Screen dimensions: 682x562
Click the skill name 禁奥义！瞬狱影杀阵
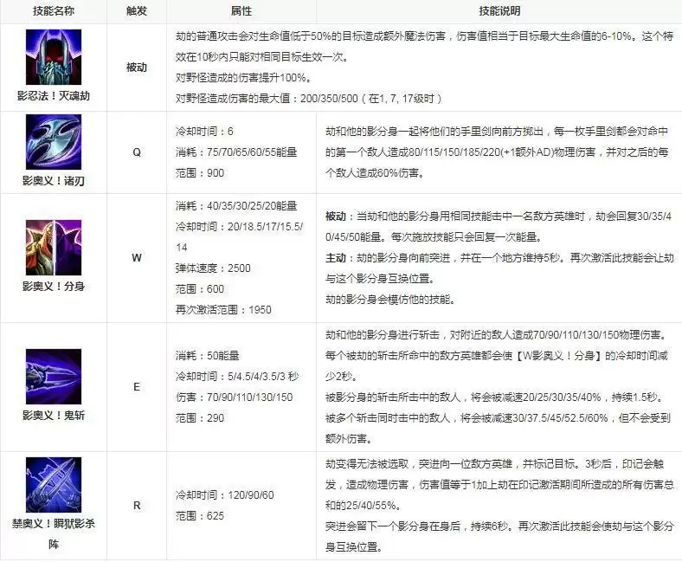pos(54,533)
